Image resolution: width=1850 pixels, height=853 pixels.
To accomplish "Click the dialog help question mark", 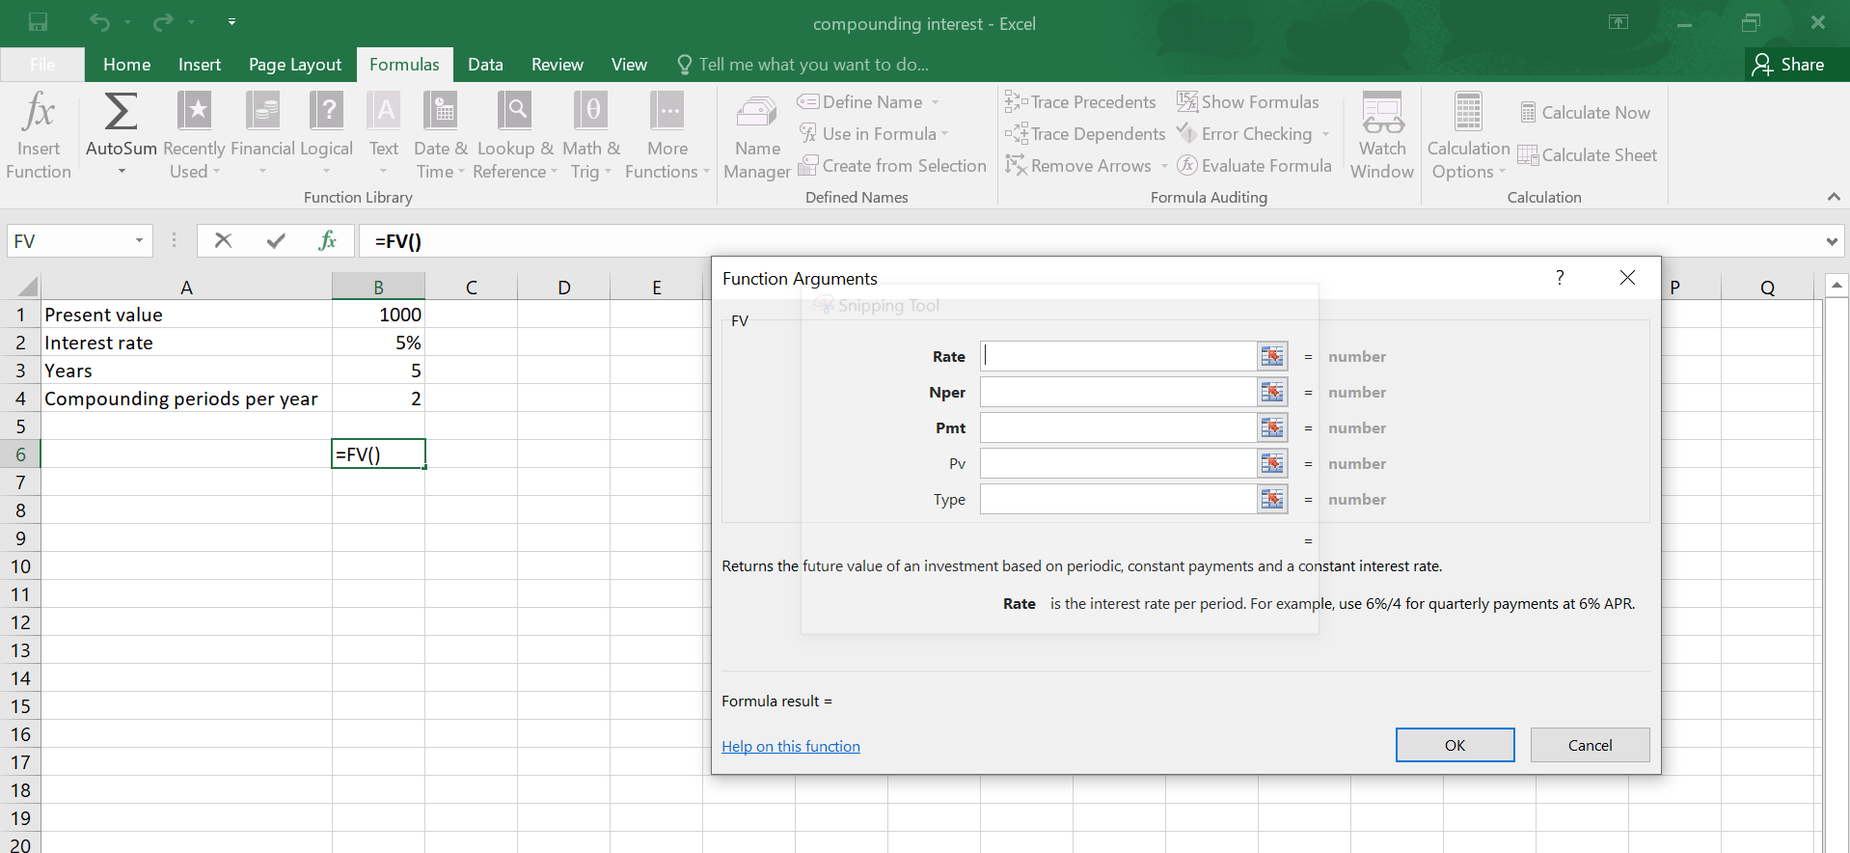I will point(1560,278).
